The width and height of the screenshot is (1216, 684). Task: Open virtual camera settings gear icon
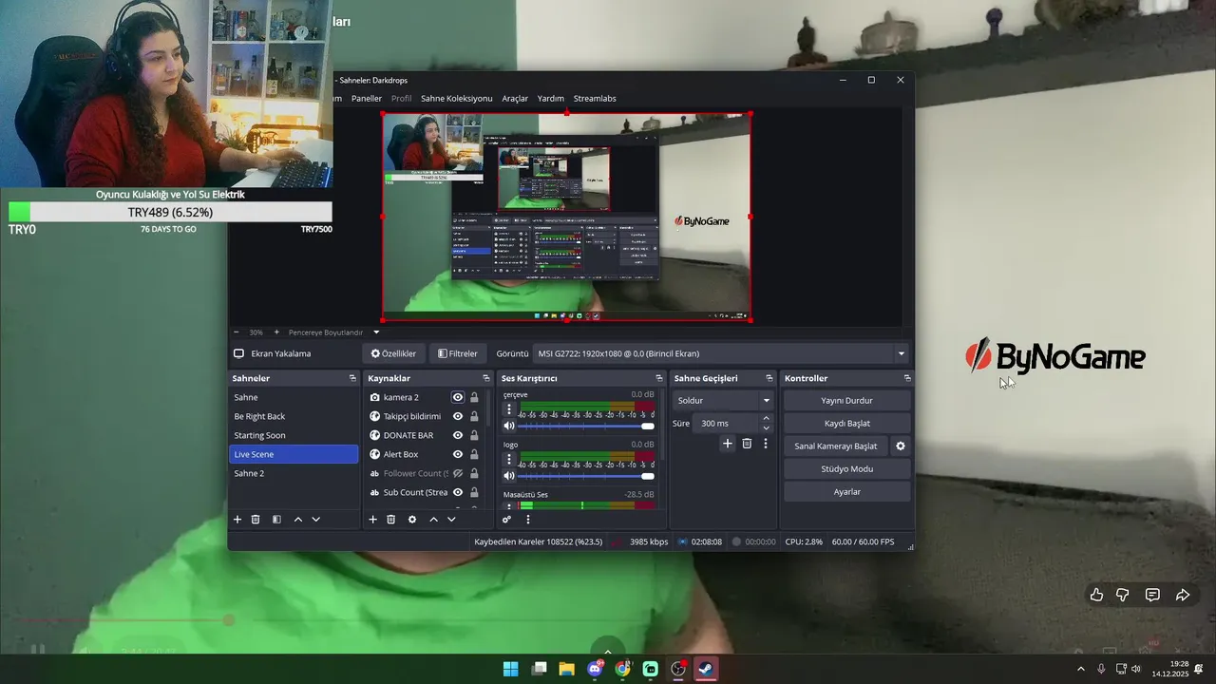901,446
